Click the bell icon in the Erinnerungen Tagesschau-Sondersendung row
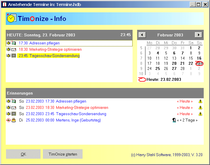This screenshot has width=210, height=165. (x=9, y=114)
